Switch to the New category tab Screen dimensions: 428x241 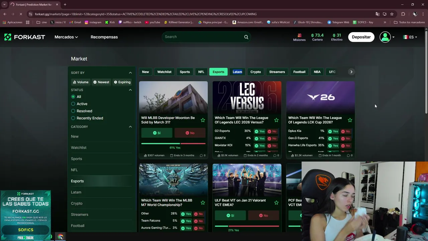pos(145,72)
